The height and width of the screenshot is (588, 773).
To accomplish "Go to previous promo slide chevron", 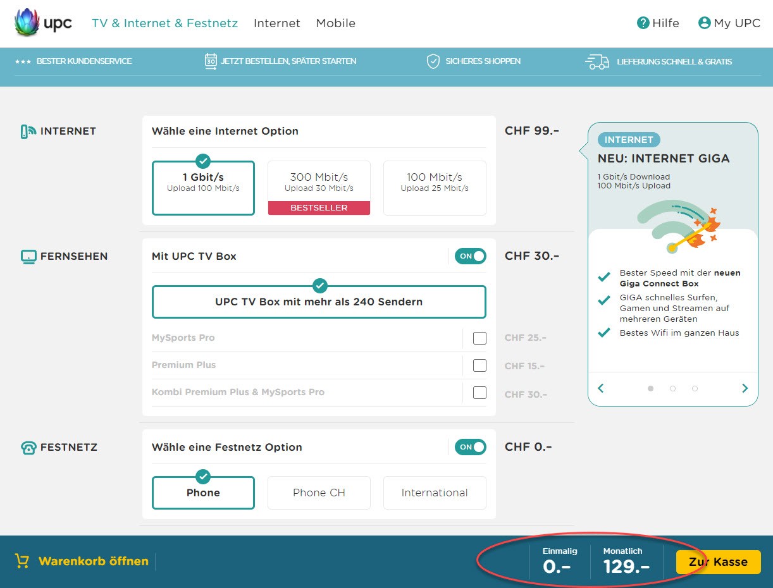I will pyautogui.click(x=601, y=388).
